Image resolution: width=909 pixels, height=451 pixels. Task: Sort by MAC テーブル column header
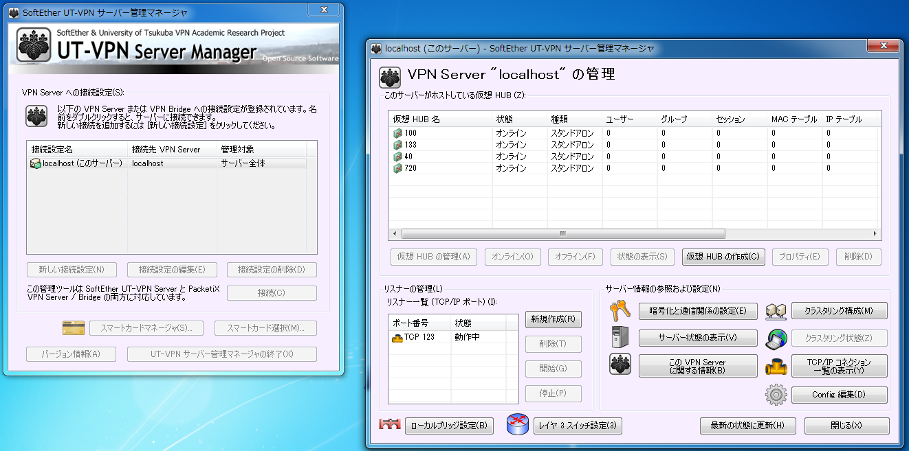tap(794, 119)
